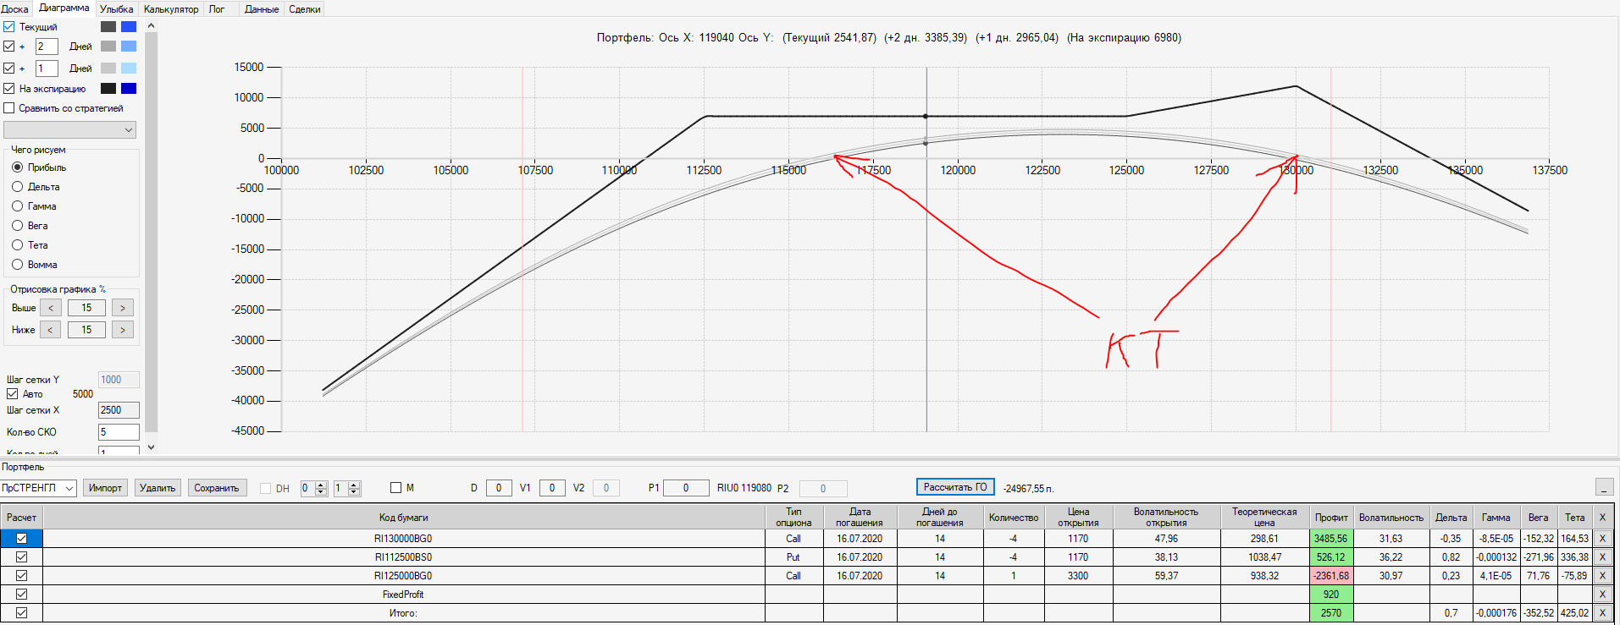Decrease the Ниже percentage with left arrow
This screenshot has width=1620, height=625.
click(51, 330)
